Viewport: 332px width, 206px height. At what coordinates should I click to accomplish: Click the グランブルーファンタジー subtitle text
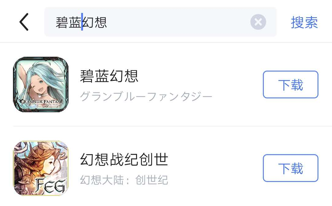coord(146,96)
